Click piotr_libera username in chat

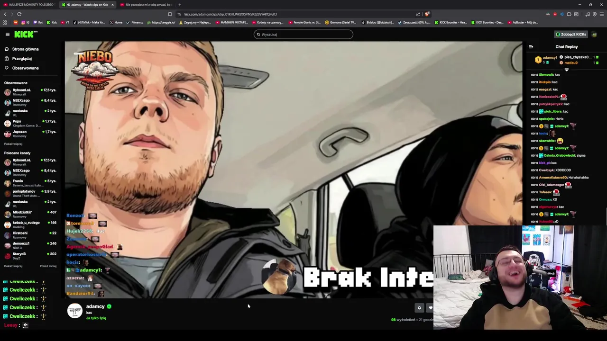pyautogui.click(x=552, y=111)
